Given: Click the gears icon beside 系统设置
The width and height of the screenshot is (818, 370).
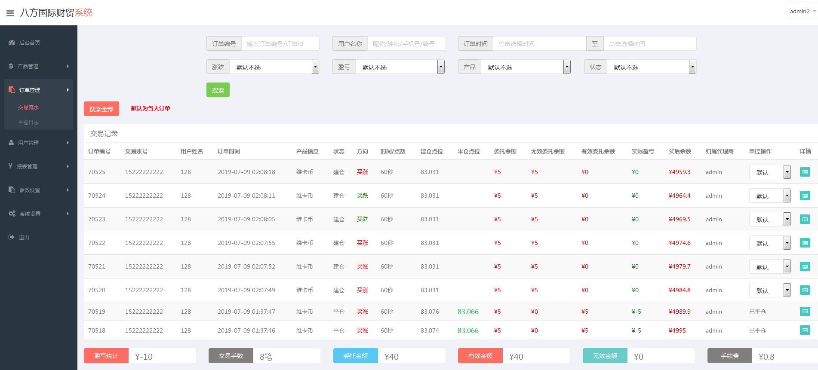Looking at the screenshot, I should [12, 214].
